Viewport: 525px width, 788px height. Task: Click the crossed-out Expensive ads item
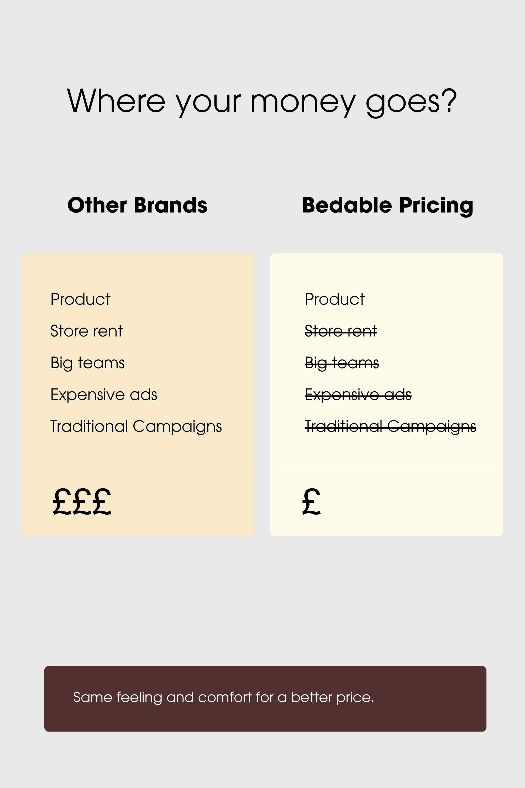358,395
